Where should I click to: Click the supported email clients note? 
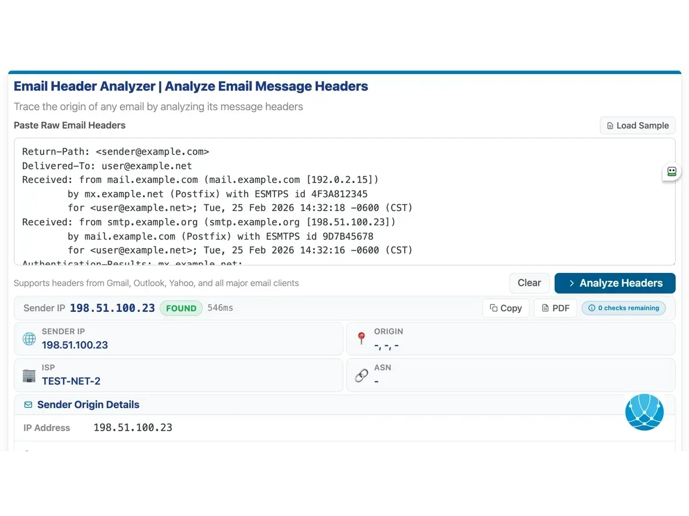[x=156, y=283]
